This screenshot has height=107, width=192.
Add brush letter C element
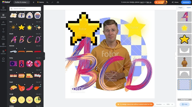[29, 40]
